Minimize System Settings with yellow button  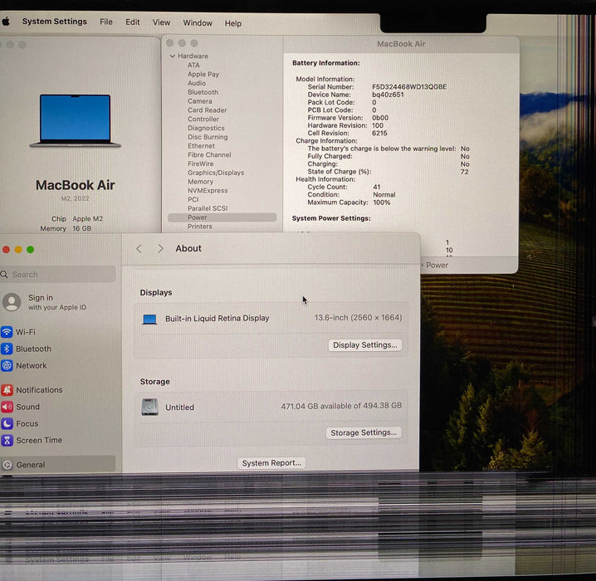coord(18,250)
